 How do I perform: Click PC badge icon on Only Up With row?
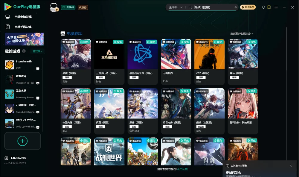(x=38, y=127)
